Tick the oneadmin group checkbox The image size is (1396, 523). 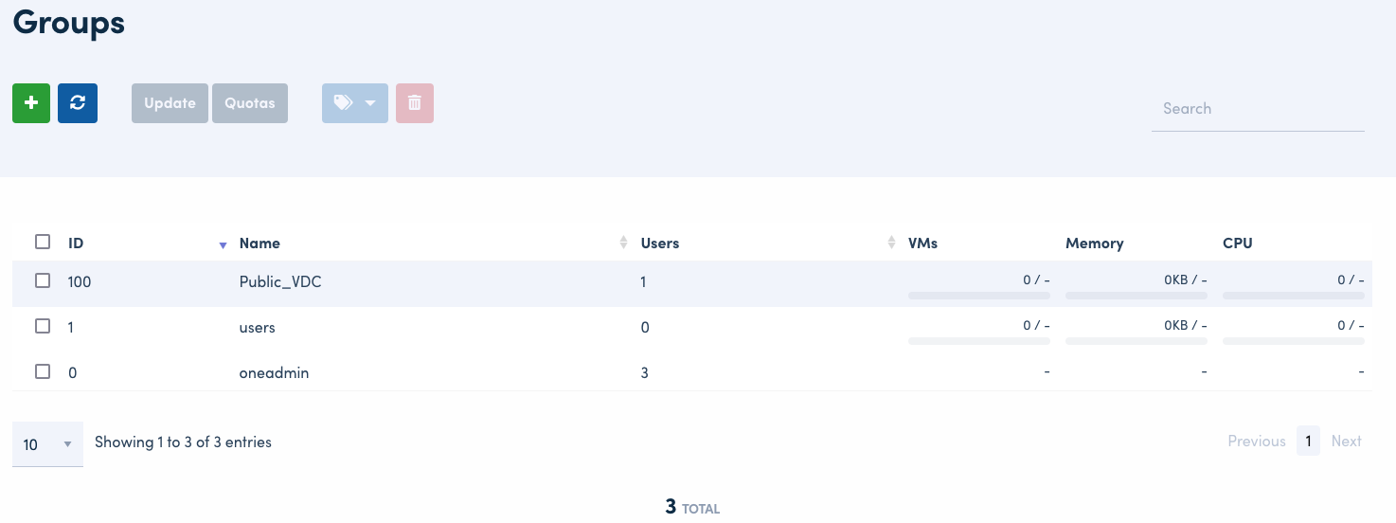click(43, 371)
